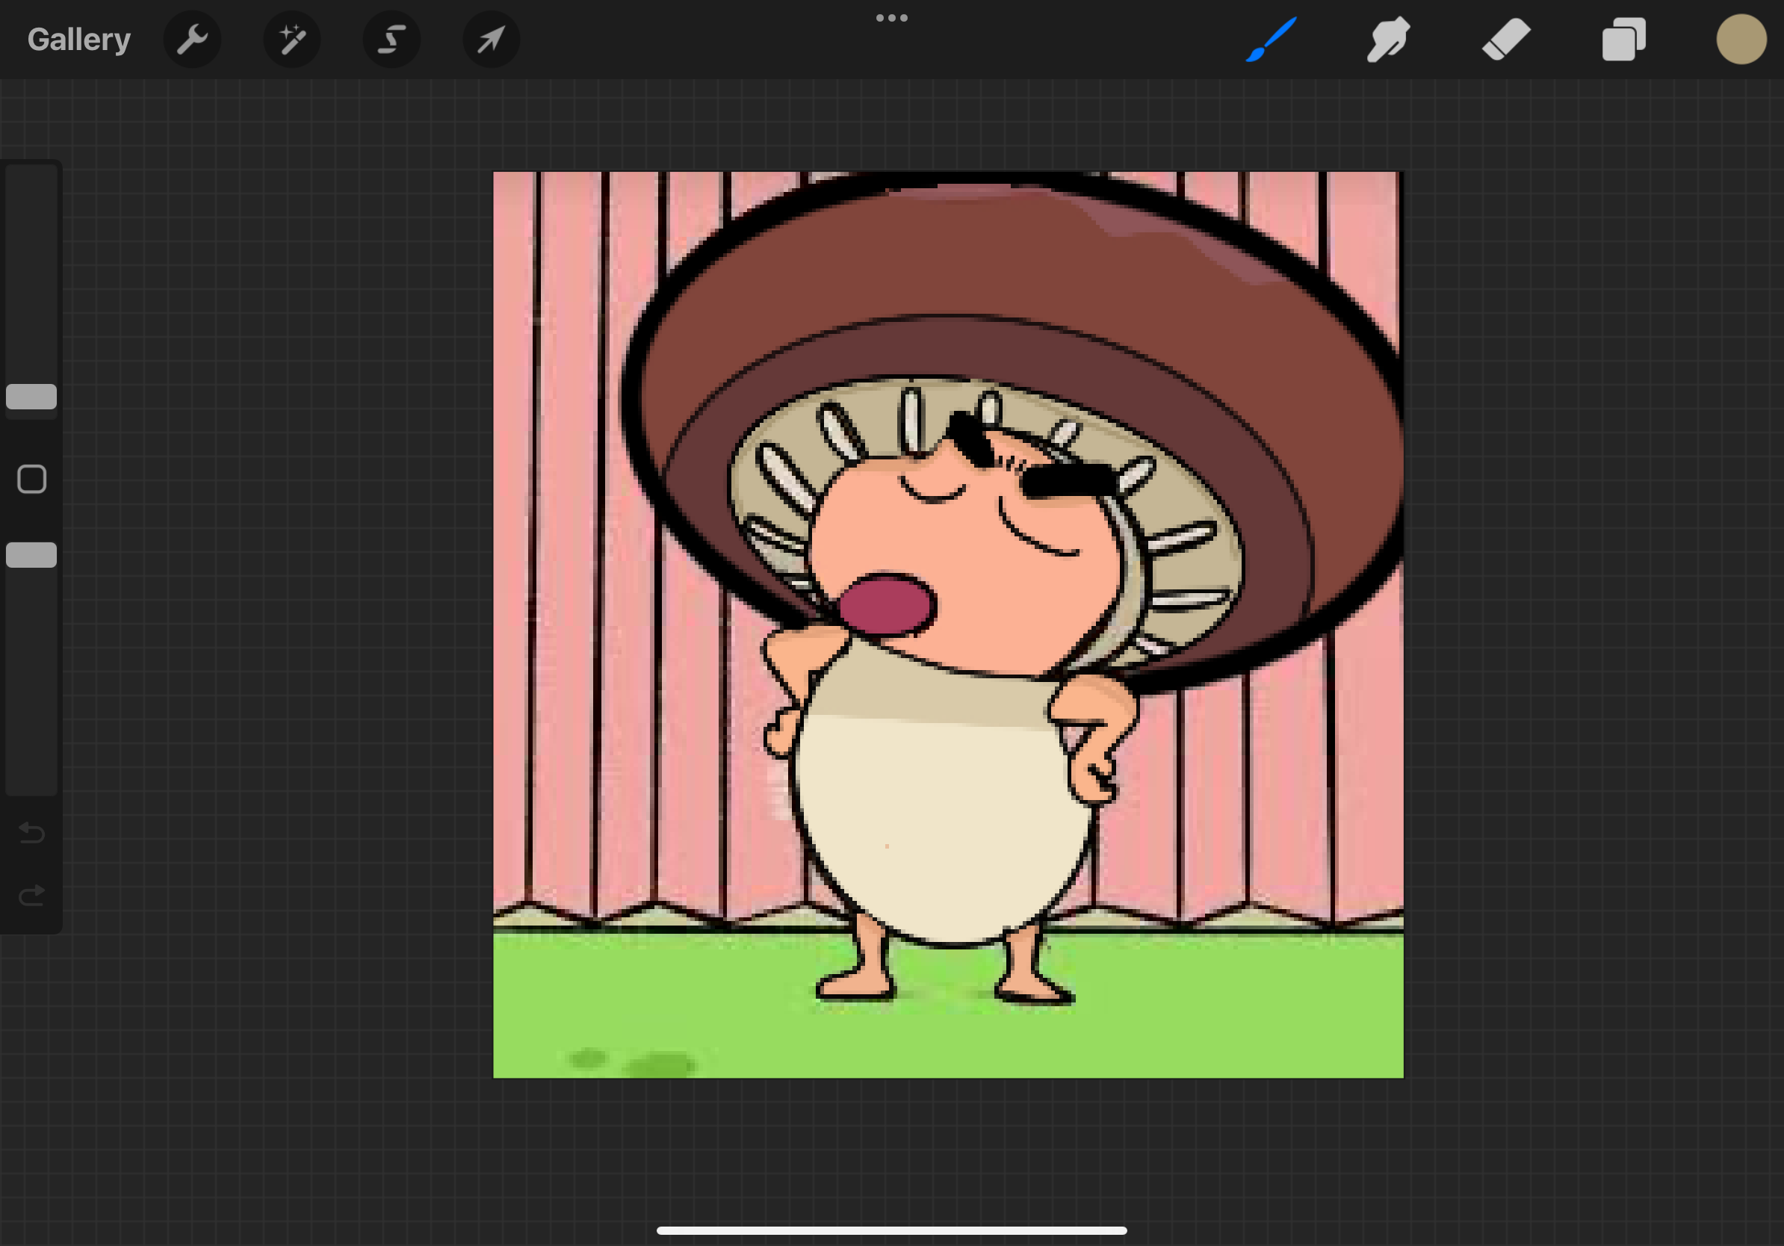Tap the home indicator bar at bottom
The width and height of the screenshot is (1784, 1246).
[891, 1230]
